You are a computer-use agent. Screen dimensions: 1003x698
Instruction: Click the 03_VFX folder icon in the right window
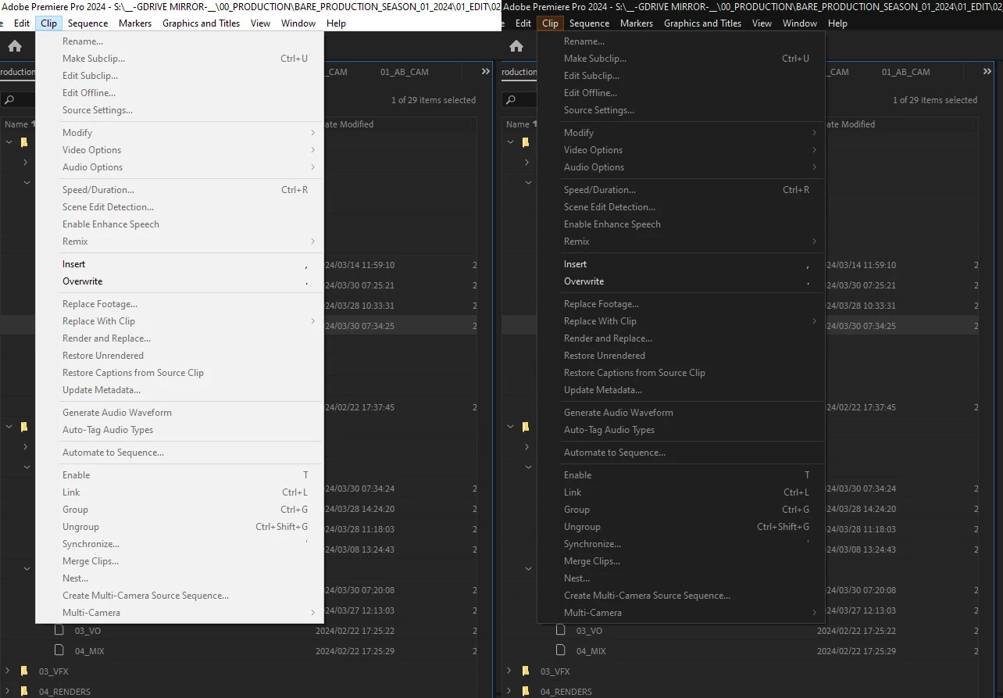point(526,671)
